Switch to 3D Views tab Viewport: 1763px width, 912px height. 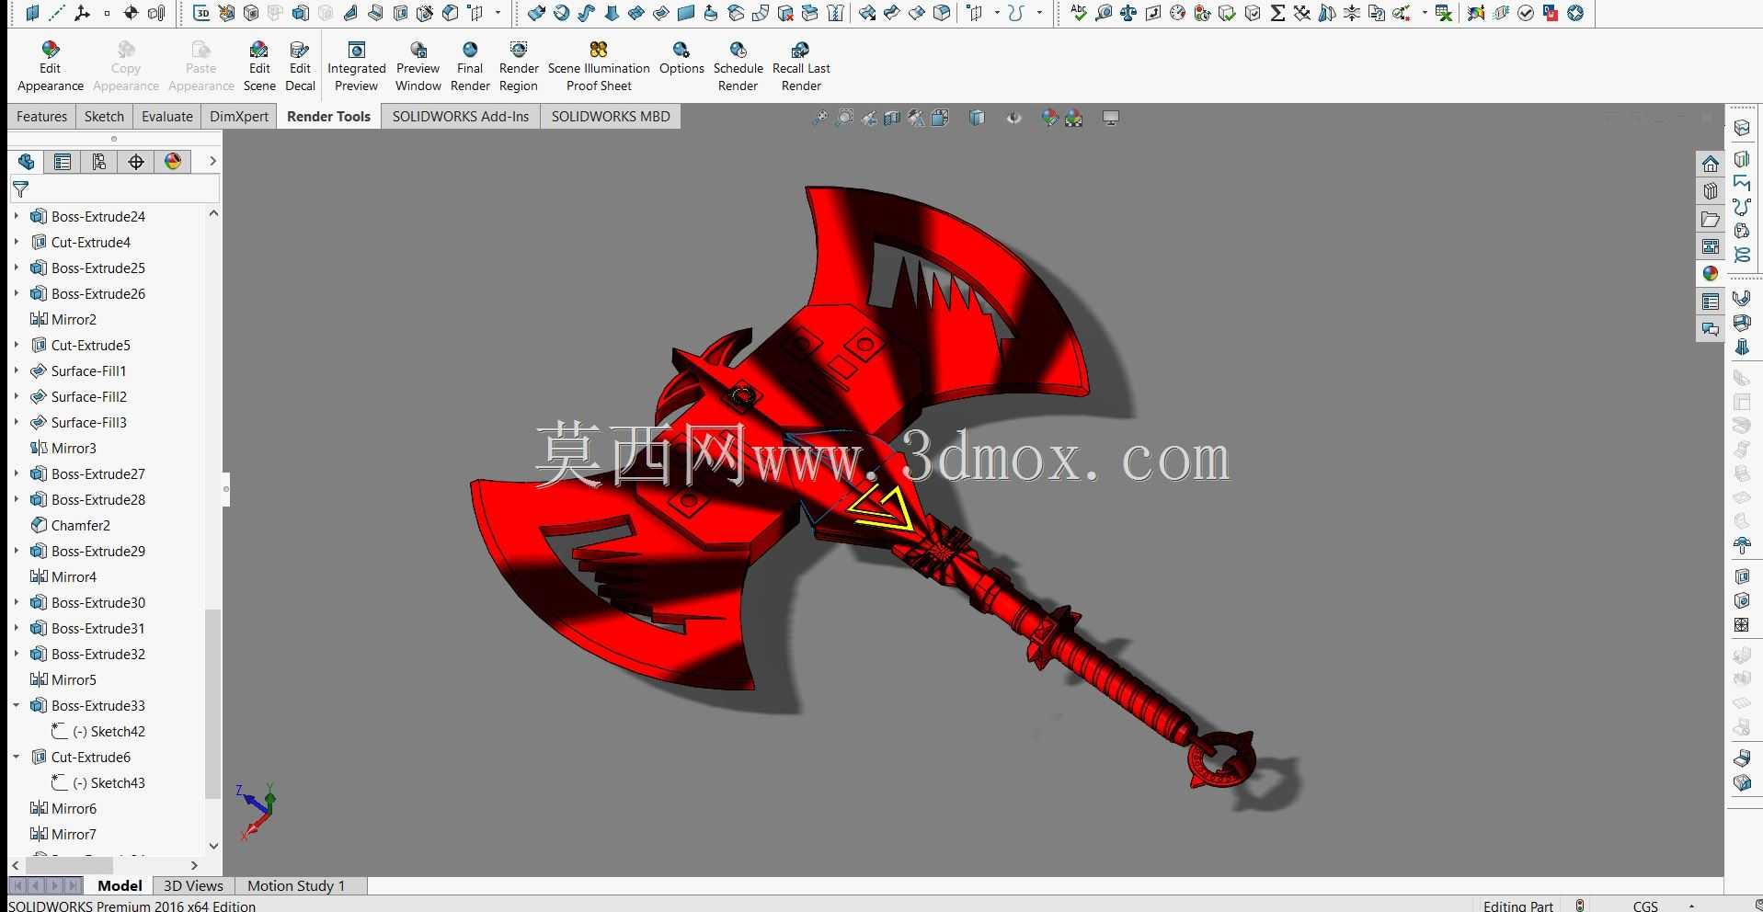point(193,885)
